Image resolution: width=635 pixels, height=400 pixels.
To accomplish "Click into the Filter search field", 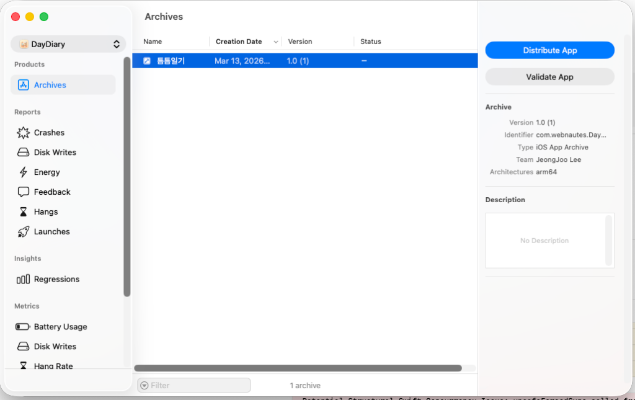I will pyautogui.click(x=198, y=386).
